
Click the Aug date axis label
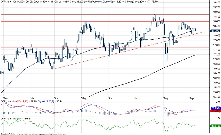point(166,98)
